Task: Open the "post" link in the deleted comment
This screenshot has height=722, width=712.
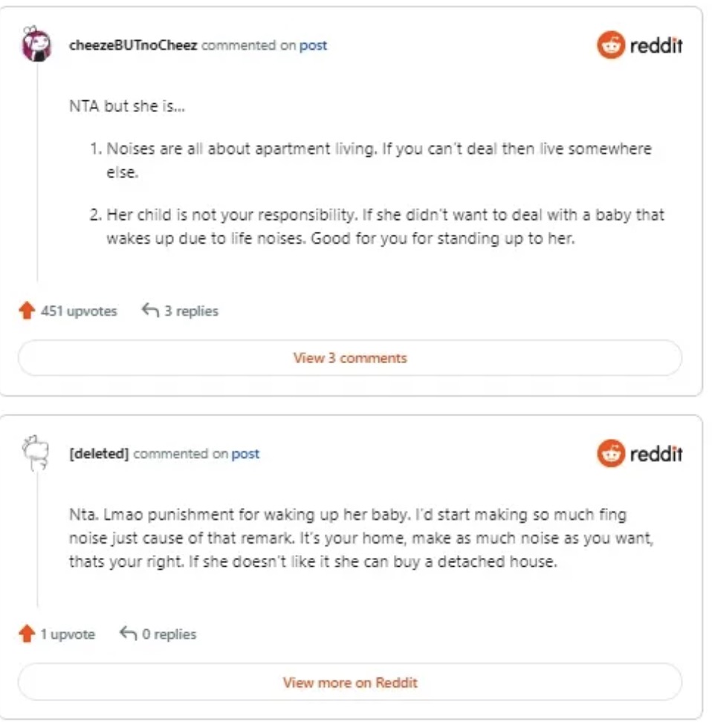Action: (x=245, y=454)
